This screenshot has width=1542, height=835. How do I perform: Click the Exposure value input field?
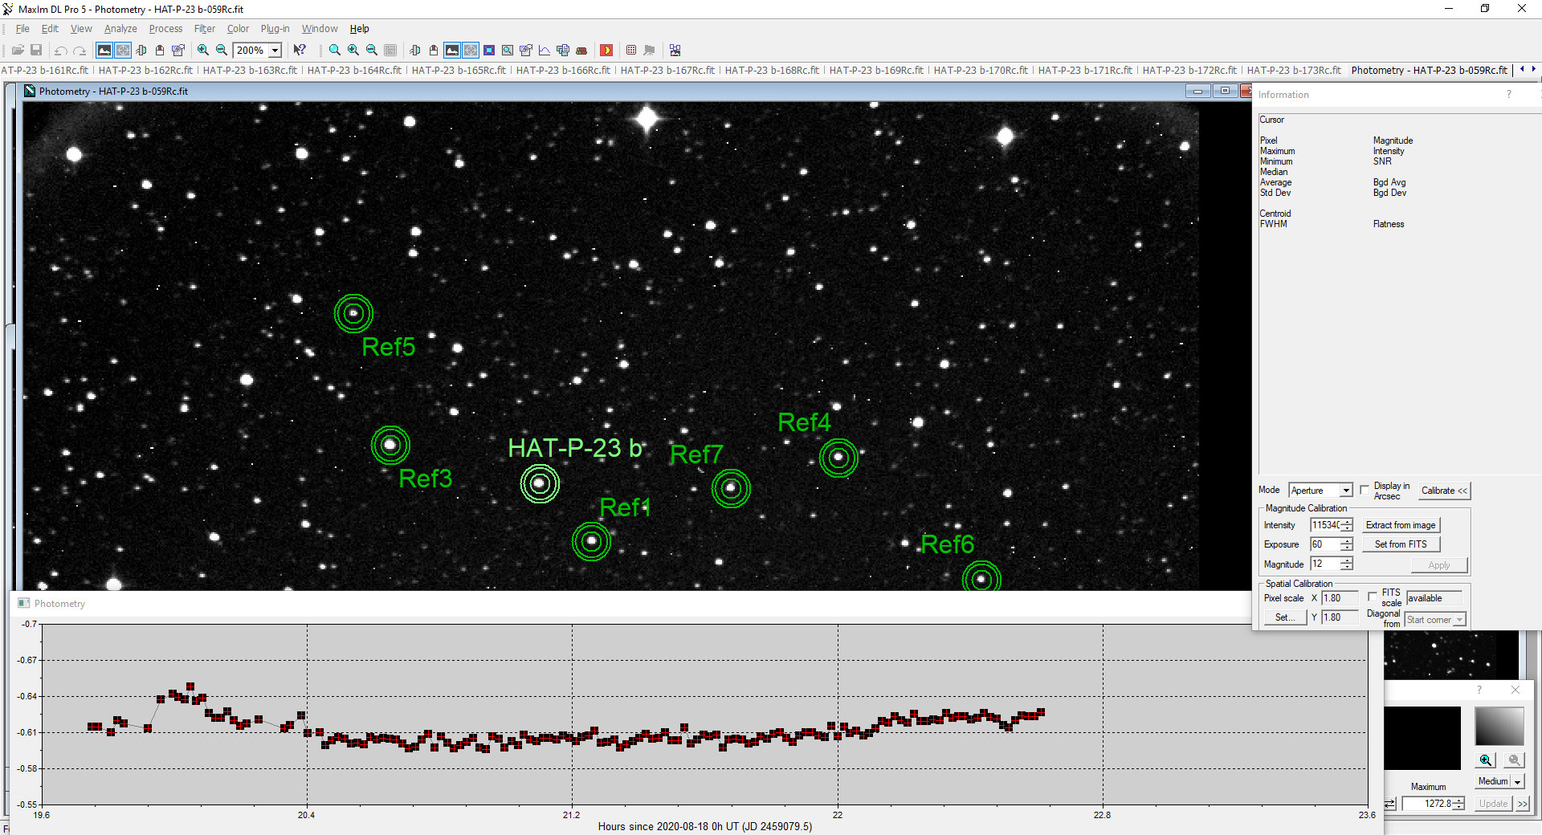pos(1325,544)
